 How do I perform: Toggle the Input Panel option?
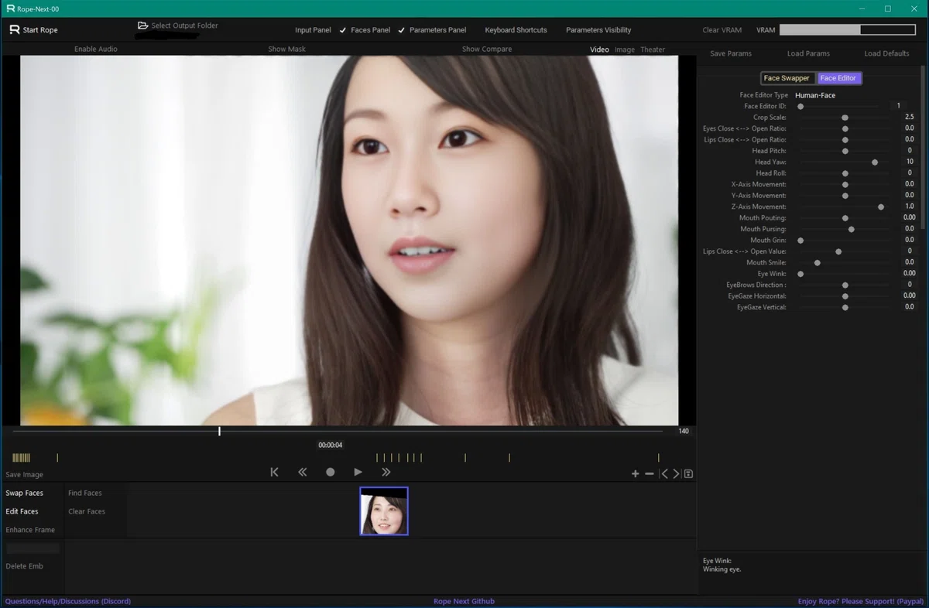pyautogui.click(x=313, y=30)
